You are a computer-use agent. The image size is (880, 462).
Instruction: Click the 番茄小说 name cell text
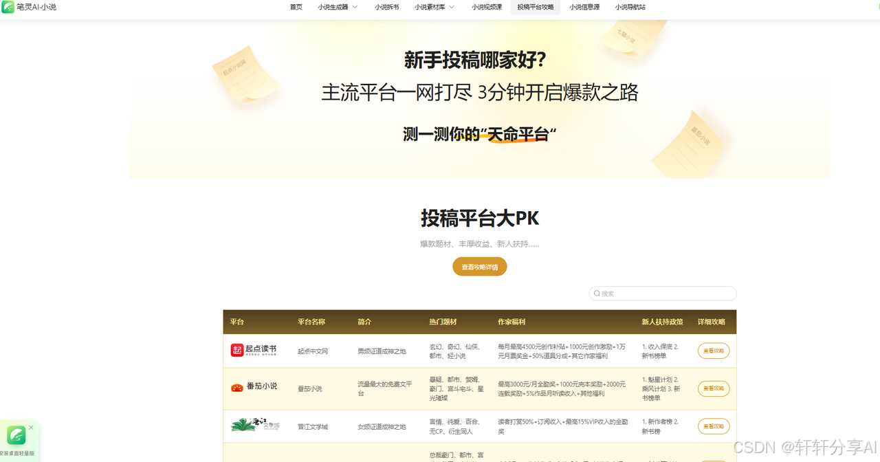310,389
